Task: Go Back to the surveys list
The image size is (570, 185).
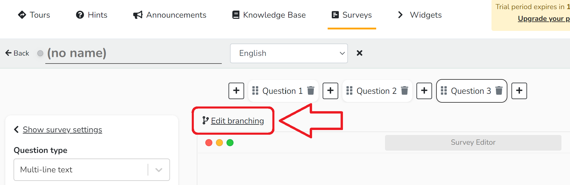Action: coord(17,53)
